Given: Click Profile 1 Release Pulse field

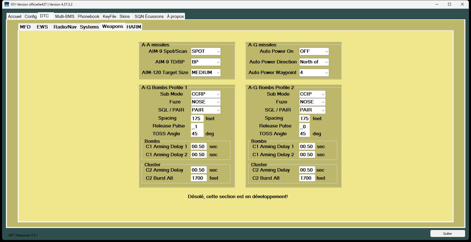Looking at the screenshot, I should [197, 127].
